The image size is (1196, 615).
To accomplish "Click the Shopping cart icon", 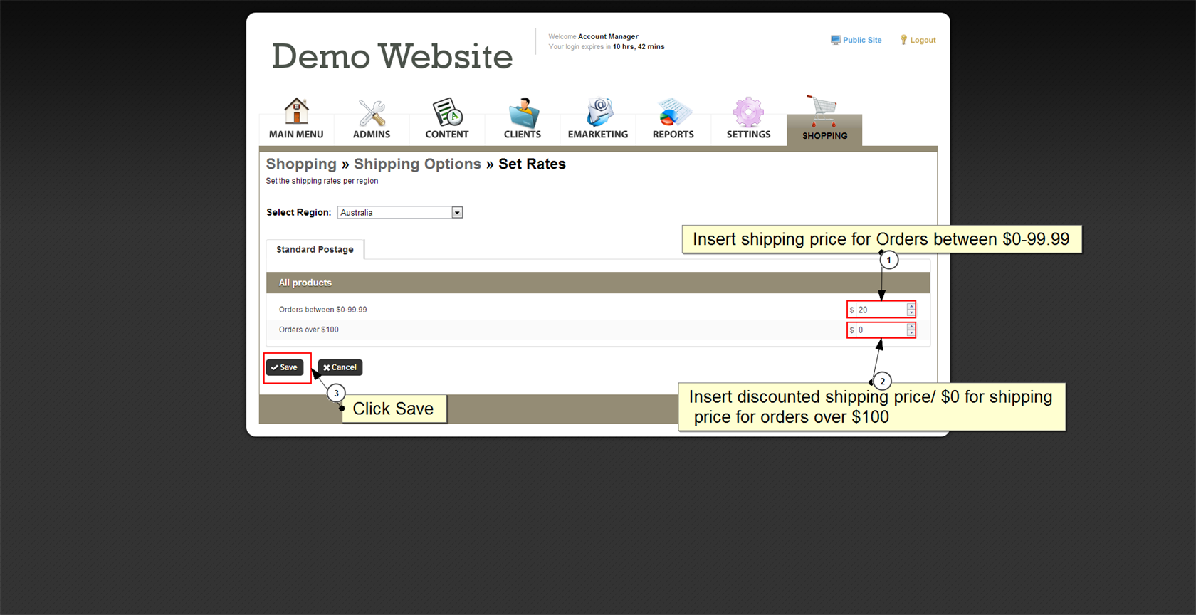I will point(824,111).
